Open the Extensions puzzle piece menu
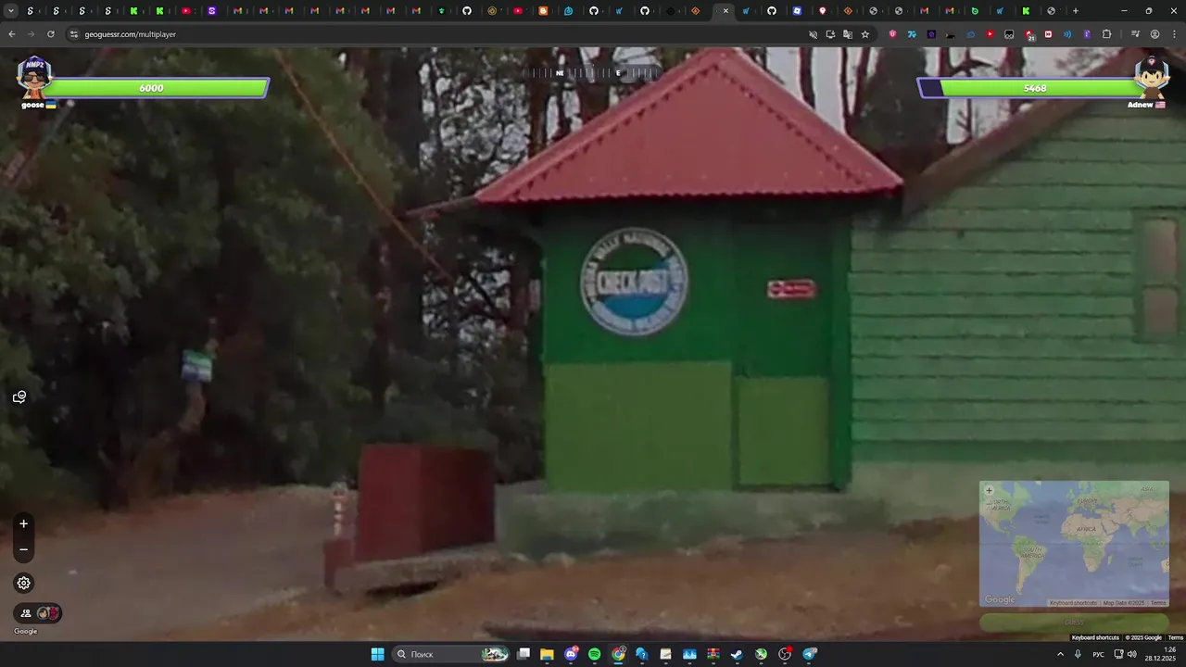 (x=1106, y=34)
